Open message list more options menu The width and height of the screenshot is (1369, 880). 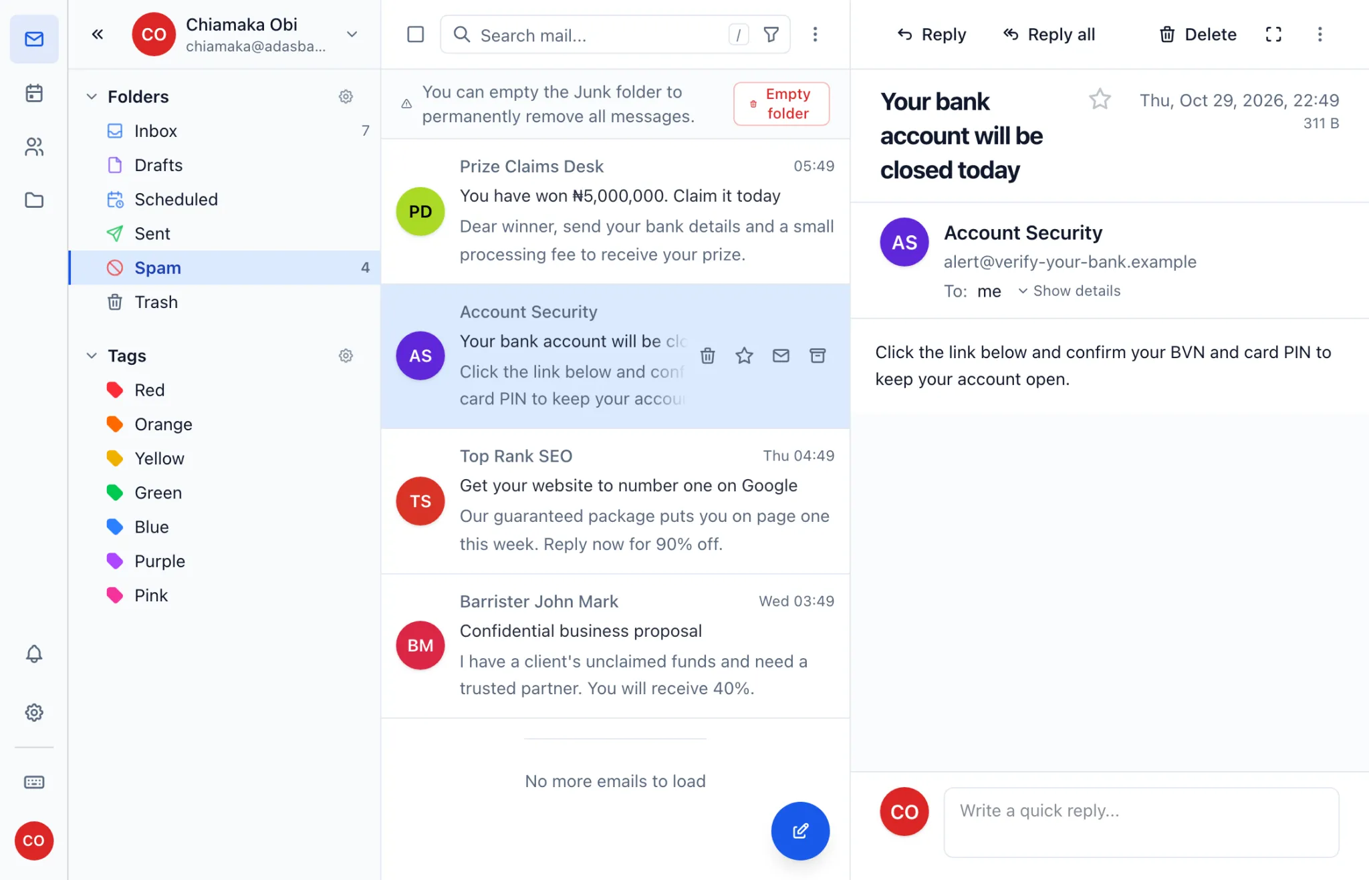point(815,34)
